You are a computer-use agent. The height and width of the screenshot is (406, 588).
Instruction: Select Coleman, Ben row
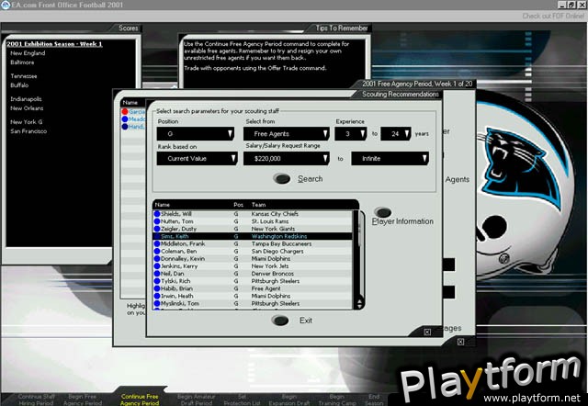254,251
